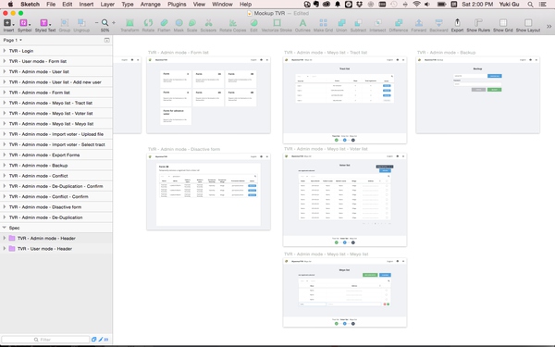
Task: Expand TVR - Admin mode - User list
Action: pos(5,71)
